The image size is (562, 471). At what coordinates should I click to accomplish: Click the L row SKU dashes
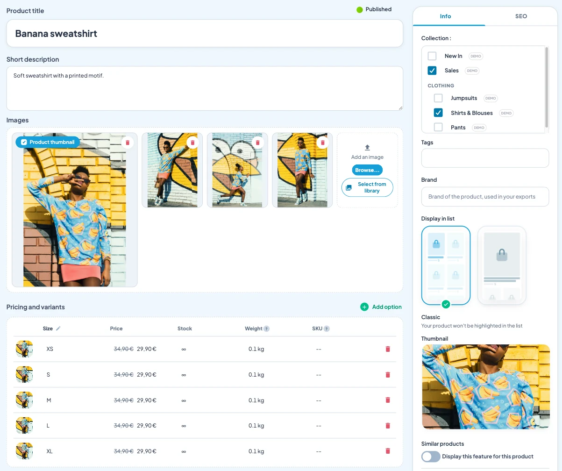(x=319, y=426)
